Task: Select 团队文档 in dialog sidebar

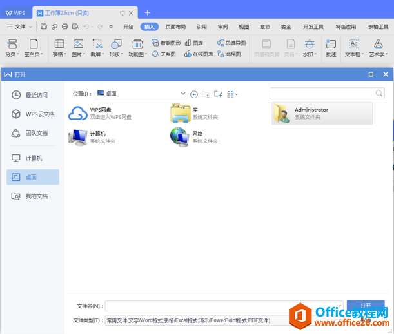Action: pyautogui.click(x=33, y=133)
